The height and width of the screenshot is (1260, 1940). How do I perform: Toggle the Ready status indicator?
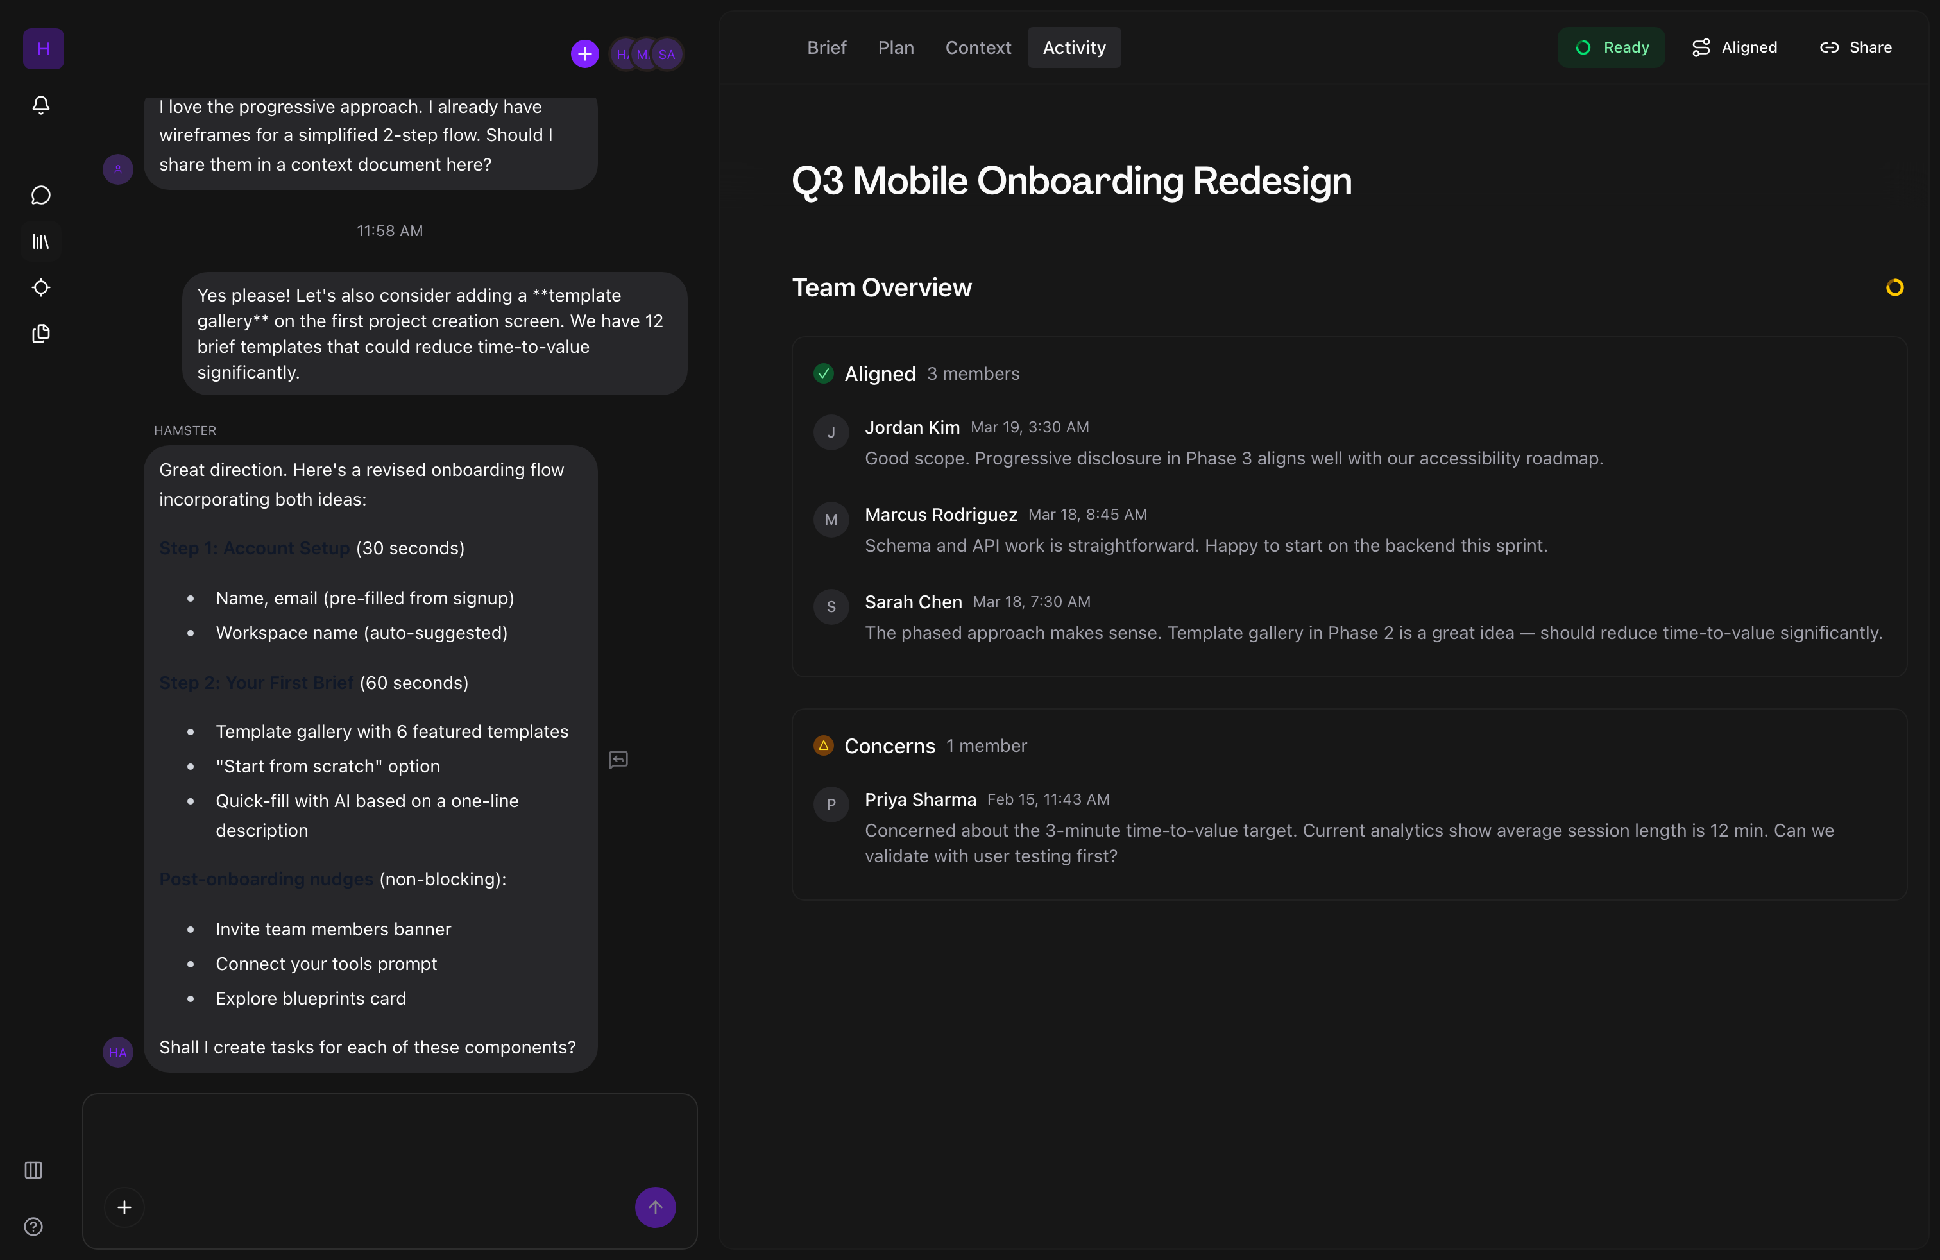coord(1612,47)
